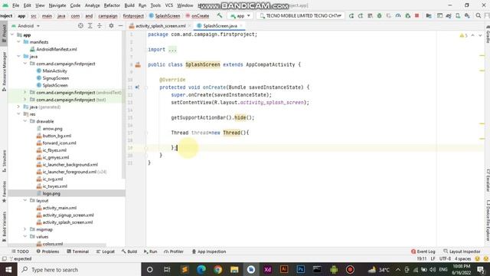
Task: Open Photoshop from taskbar
Action: coord(301,269)
